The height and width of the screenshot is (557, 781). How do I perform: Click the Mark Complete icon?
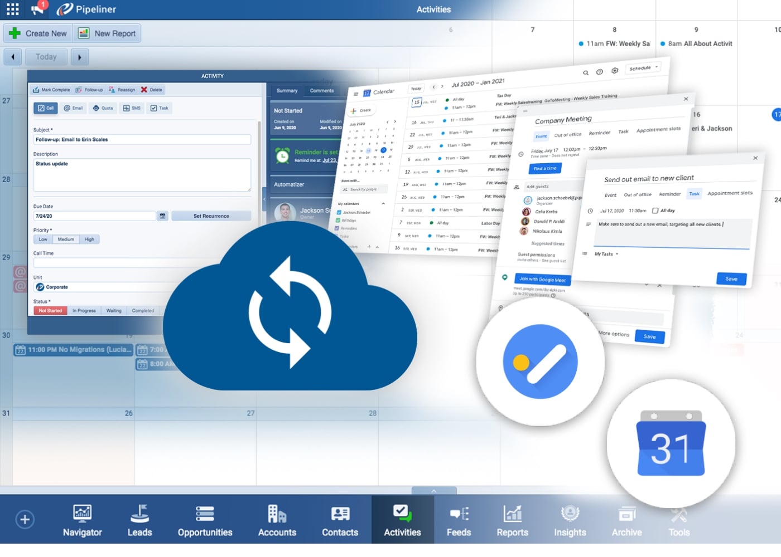click(51, 89)
